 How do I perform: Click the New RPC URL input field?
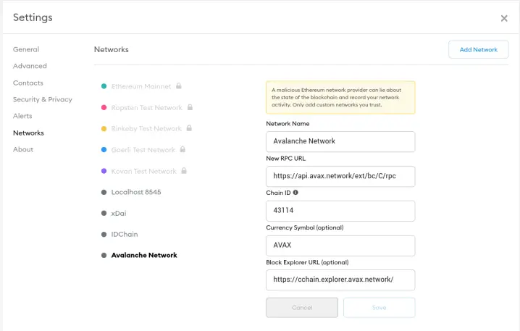point(340,176)
